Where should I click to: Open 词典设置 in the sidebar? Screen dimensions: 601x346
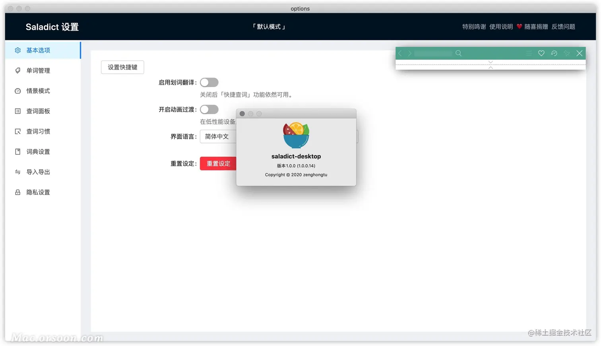click(43, 152)
